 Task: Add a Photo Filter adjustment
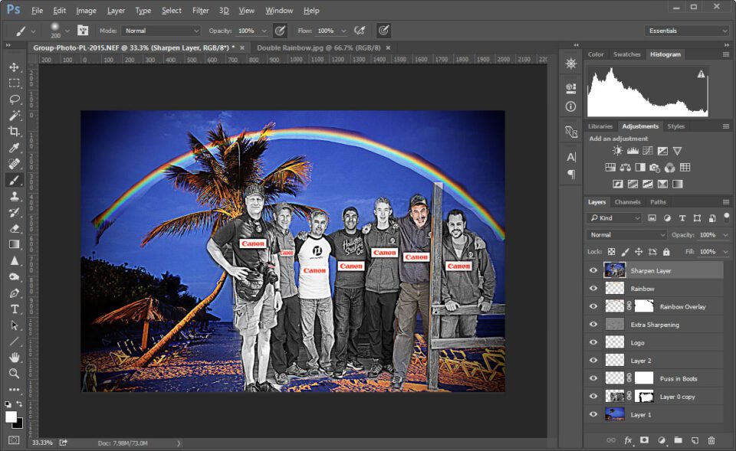tap(655, 168)
